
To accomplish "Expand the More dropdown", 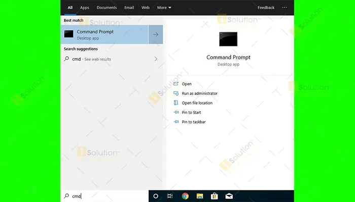I will [x=164, y=8].
